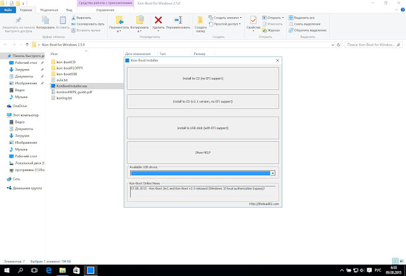The image size is (406, 276).
Task: Expand the address bar history dropdown
Action: (332, 45)
